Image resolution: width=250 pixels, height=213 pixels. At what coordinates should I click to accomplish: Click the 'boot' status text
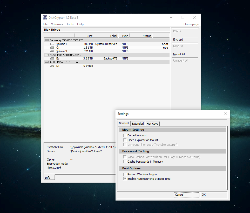(x=165, y=44)
